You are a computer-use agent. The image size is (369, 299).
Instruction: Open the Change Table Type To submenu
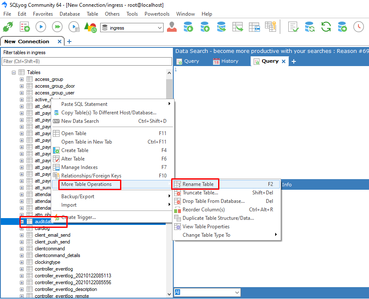pyautogui.click(x=227, y=235)
